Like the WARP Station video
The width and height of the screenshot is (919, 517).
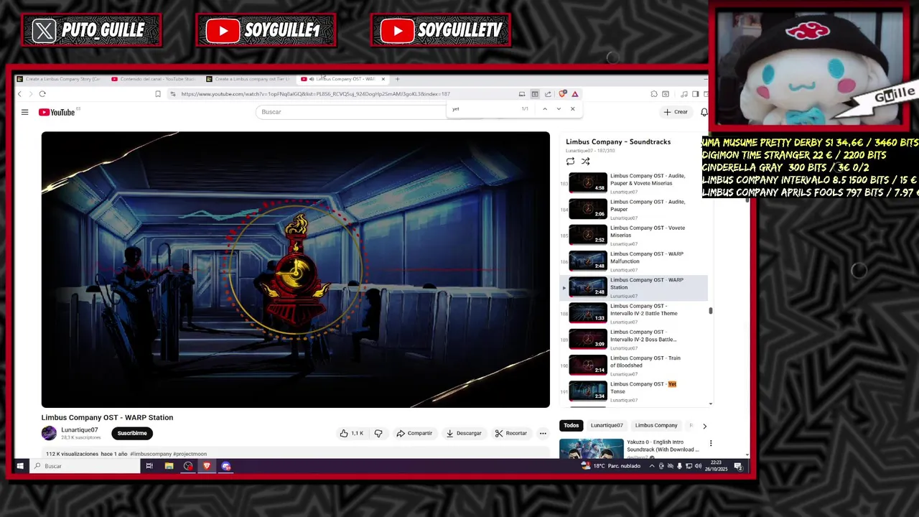click(x=351, y=433)
